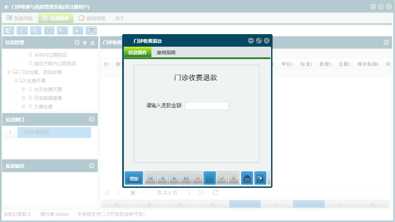Viewport: 395px width, 222px height.
Task: Click the add (+) icon in the 信息管理 panel header
Action: pyautogui.click(x=85, y=42)
